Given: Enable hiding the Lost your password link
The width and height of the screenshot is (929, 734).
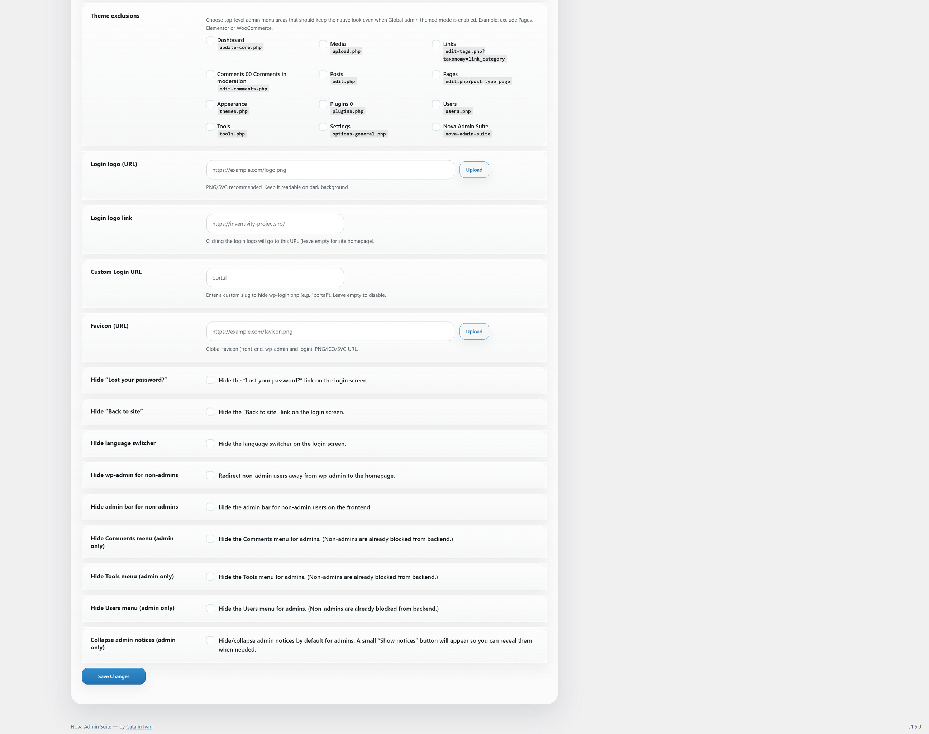Looking at the screenshot, I should click(210, 380).
